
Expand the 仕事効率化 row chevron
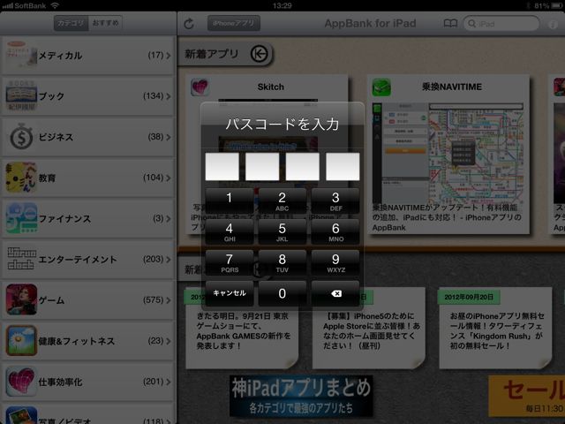point(169,382)
